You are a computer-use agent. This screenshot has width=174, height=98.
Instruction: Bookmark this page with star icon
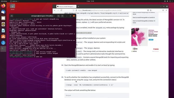click(x=151, y=10)
